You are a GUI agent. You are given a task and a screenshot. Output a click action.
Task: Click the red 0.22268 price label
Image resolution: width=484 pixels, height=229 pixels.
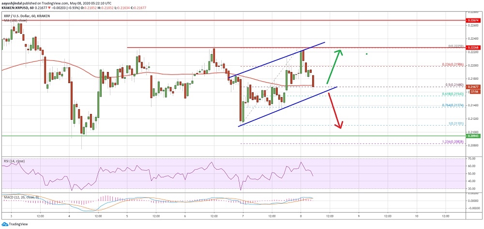[x=474, y=48]
